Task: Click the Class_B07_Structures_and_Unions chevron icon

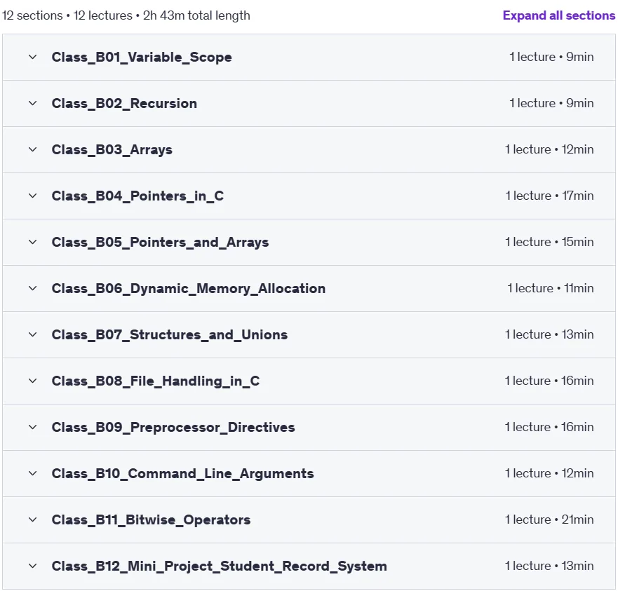Action: [x=33, y=334]
